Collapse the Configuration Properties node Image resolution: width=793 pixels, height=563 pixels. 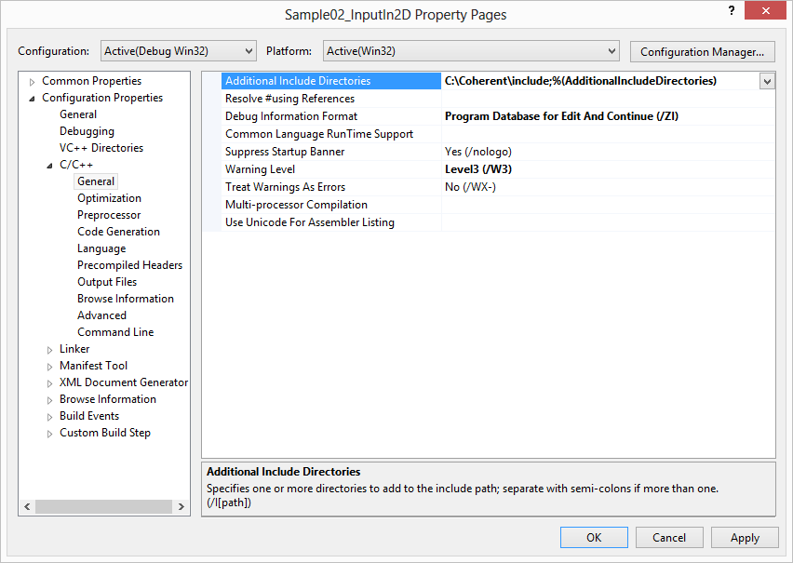click(33, 98)
